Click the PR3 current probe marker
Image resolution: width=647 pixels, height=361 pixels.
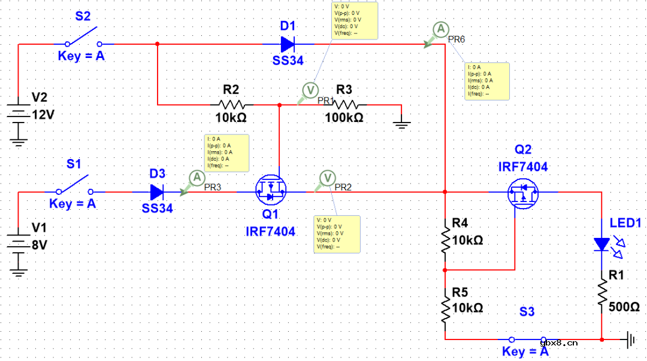[196, 178]
